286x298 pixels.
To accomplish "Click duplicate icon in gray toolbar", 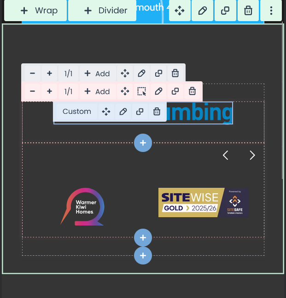I will 158,73.
